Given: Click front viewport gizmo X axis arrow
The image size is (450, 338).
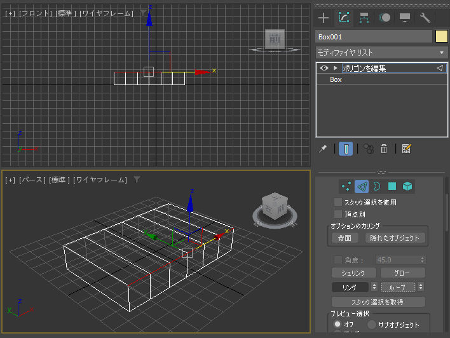Looking at the screenshot, I should point(203,72).
